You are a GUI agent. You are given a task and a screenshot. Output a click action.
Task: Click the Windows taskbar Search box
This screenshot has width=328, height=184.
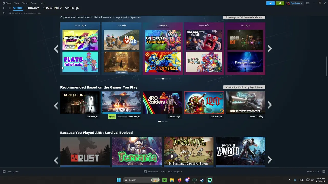click(142, 180)
